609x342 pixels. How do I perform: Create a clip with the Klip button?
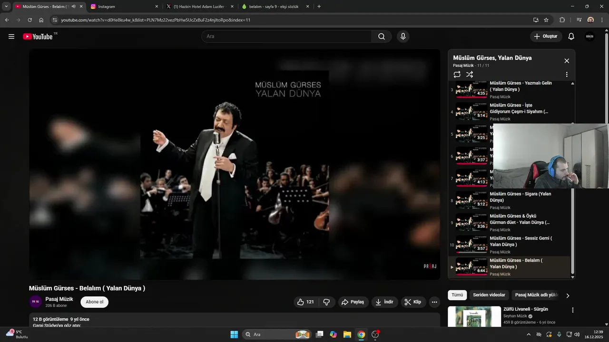point(413,302)
